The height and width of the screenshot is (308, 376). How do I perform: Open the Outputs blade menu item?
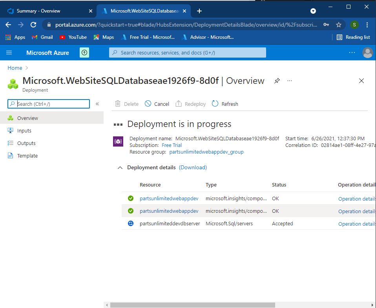pos(27,143)
